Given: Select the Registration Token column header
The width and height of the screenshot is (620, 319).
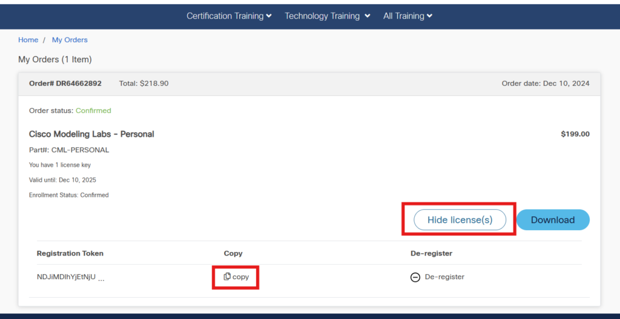Looking at the screenshot, I should 70,254.
